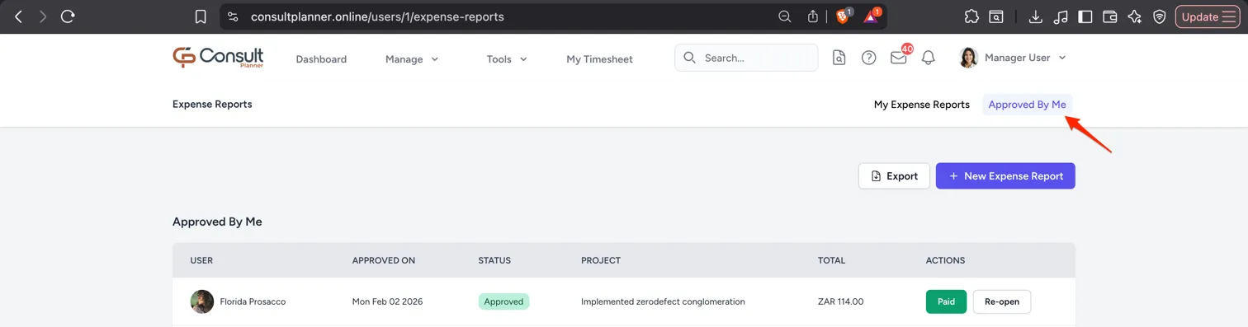Switch to My Expense Reports tab
The height and width of the screenshot is (327, 1248).
pyautogui.click(x=922, y=105)
